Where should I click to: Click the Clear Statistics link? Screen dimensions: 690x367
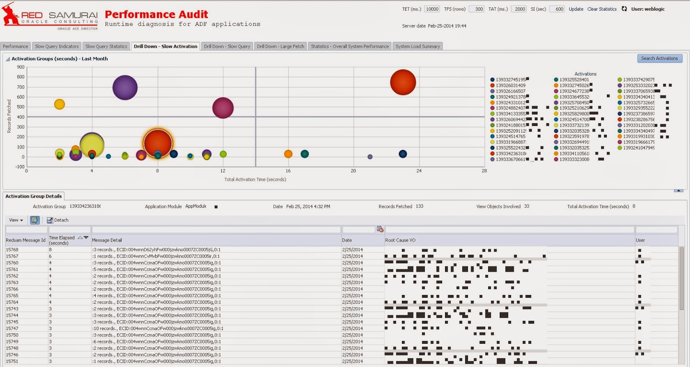pyautogui.click(x=602, y=9)
